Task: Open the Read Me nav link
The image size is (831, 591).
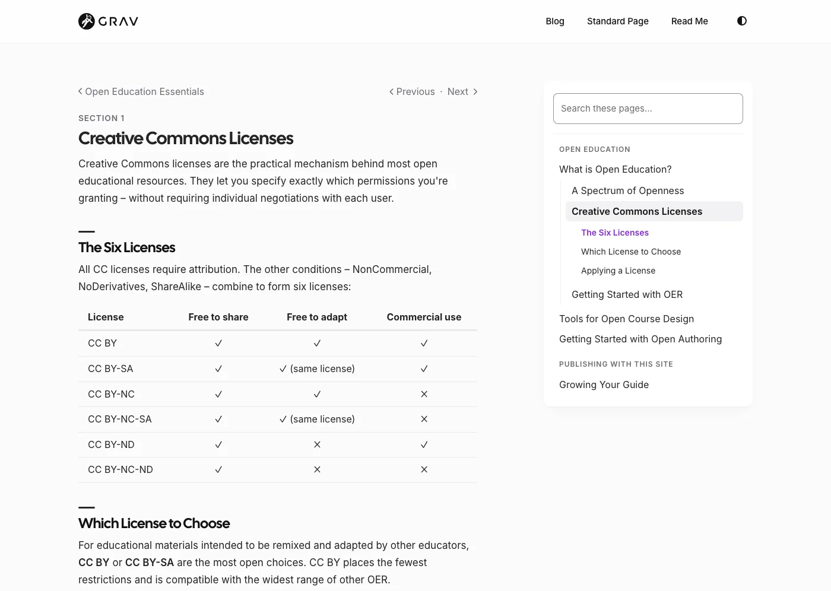Action: coord(690,21)
